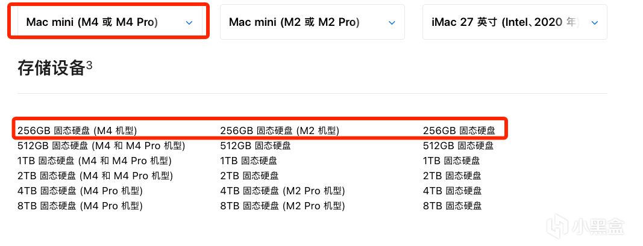This screenshot has width=643, height=246.
Task: Click 256GB 固态硬盘 in the iMac column
Action: [459, 130]
